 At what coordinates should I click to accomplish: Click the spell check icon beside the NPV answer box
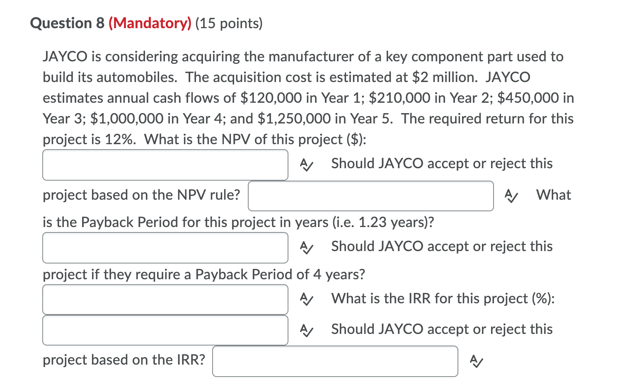306,165
